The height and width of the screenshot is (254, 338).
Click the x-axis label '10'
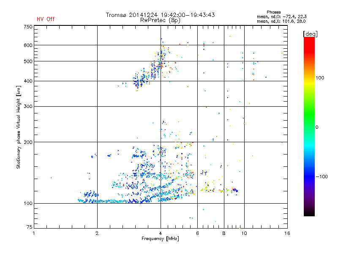tap(244, 233)
